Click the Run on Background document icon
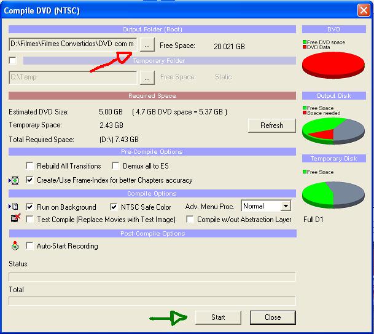The height and width of the screenshot is (334, 374). click(15, 206)
